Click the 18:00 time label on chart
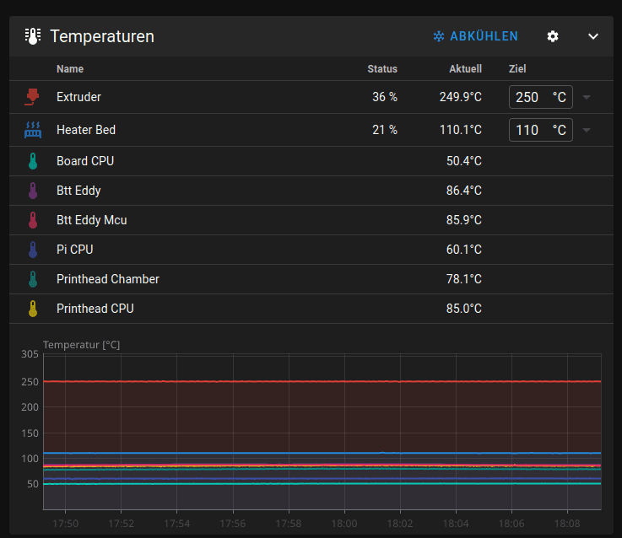Viewport: 622px width, 538px height. tap(344, 524)
